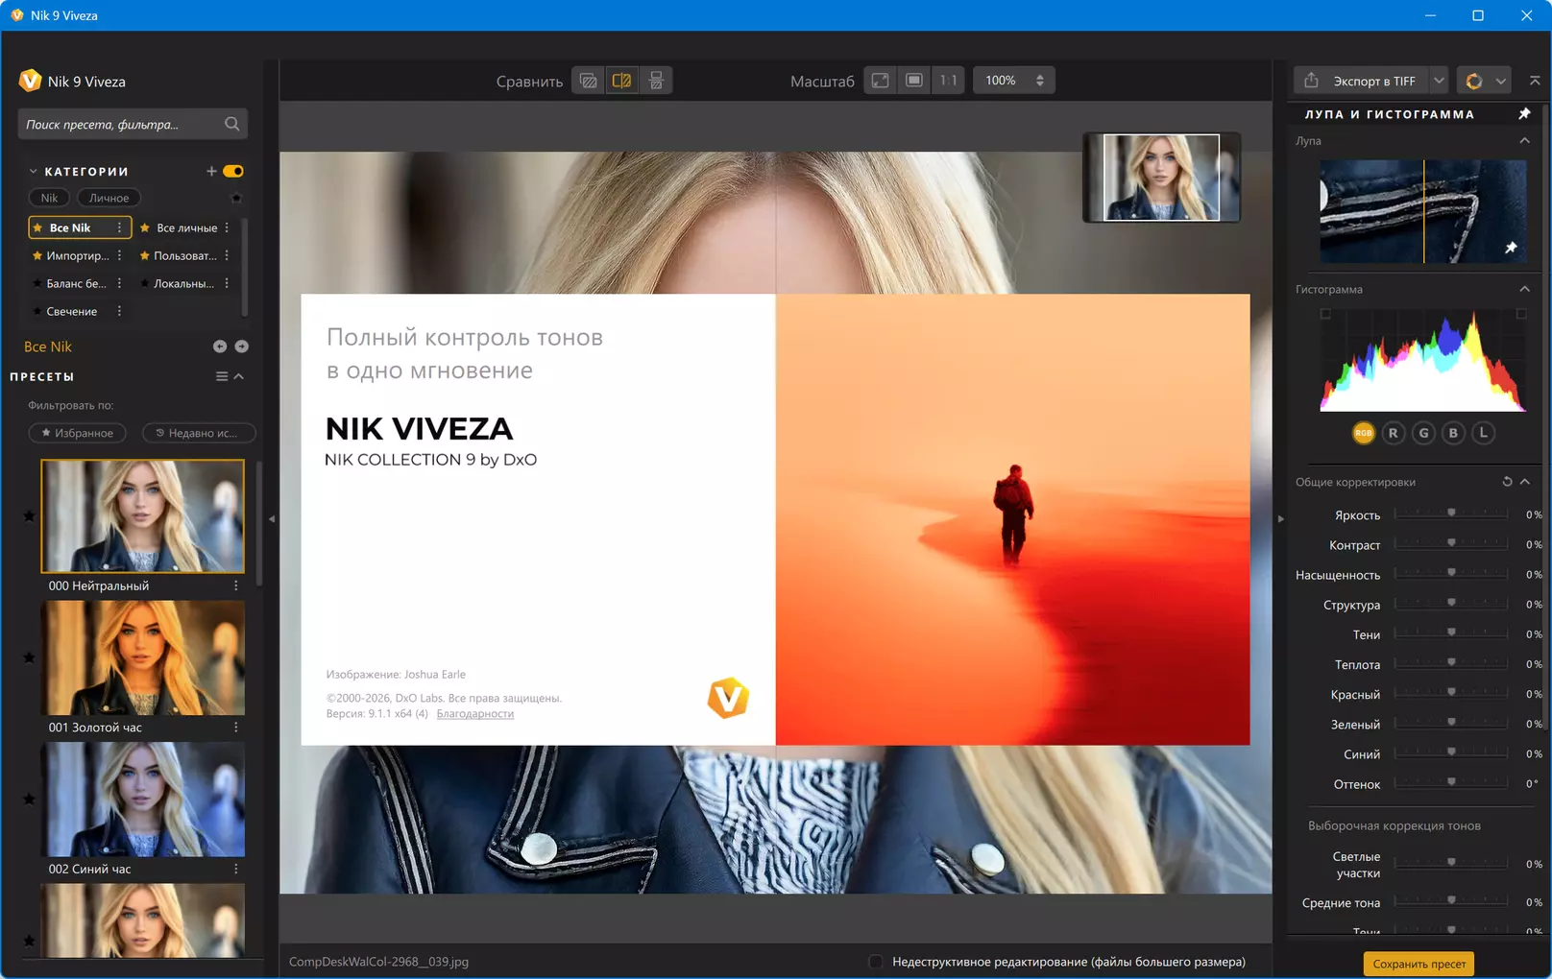
Task: Collapse the КАТЕГОРИИ section chevron
Action: point(33,171)
